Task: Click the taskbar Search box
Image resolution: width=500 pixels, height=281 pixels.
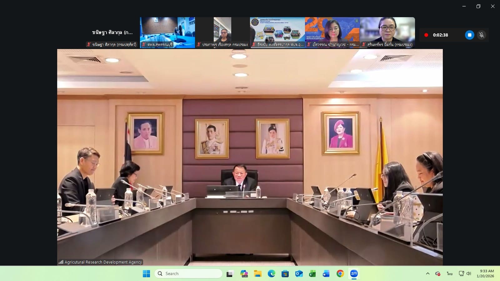Action: click(x=188, y=274)
